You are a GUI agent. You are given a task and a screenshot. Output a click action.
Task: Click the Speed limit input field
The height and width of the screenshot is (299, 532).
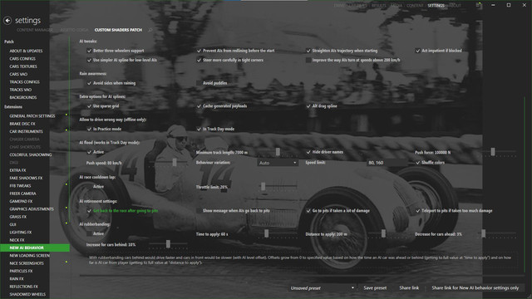click(387, 163)
